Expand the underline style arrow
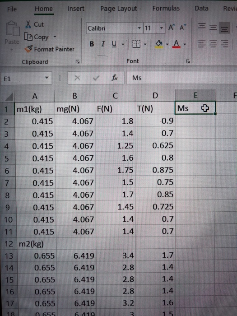The height and width of the screenshot is (316, 237). [x=123, y=44]
